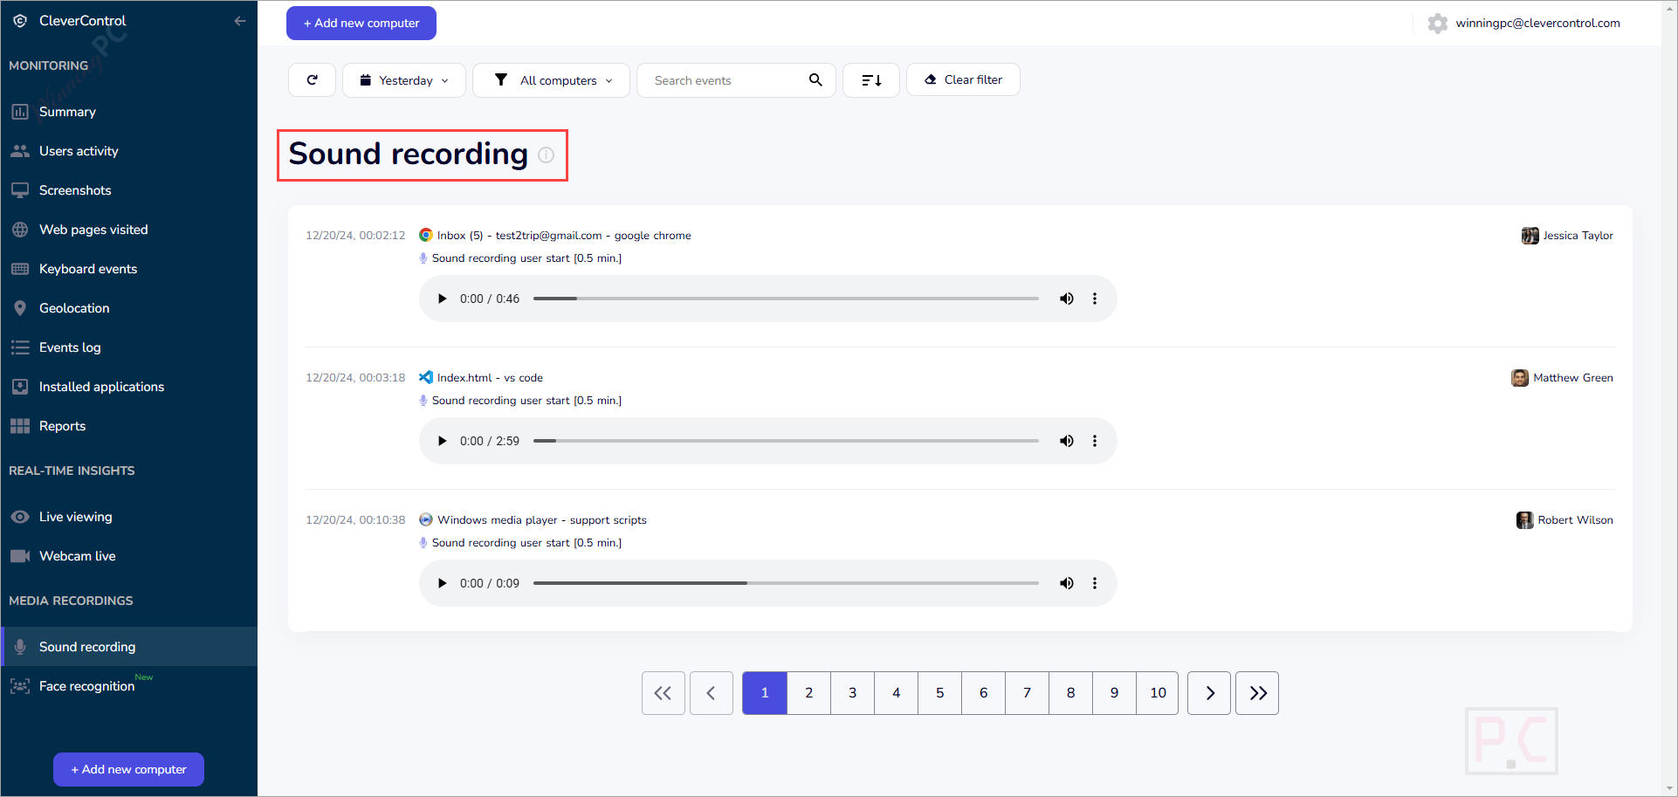1678x797 pixels.
Task: Select page 1
Action: (765, 693)
